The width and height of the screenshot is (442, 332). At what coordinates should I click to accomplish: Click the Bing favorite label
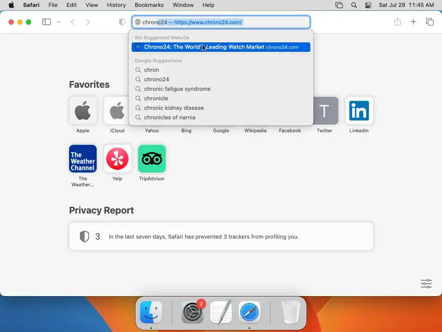click(186, 131)
